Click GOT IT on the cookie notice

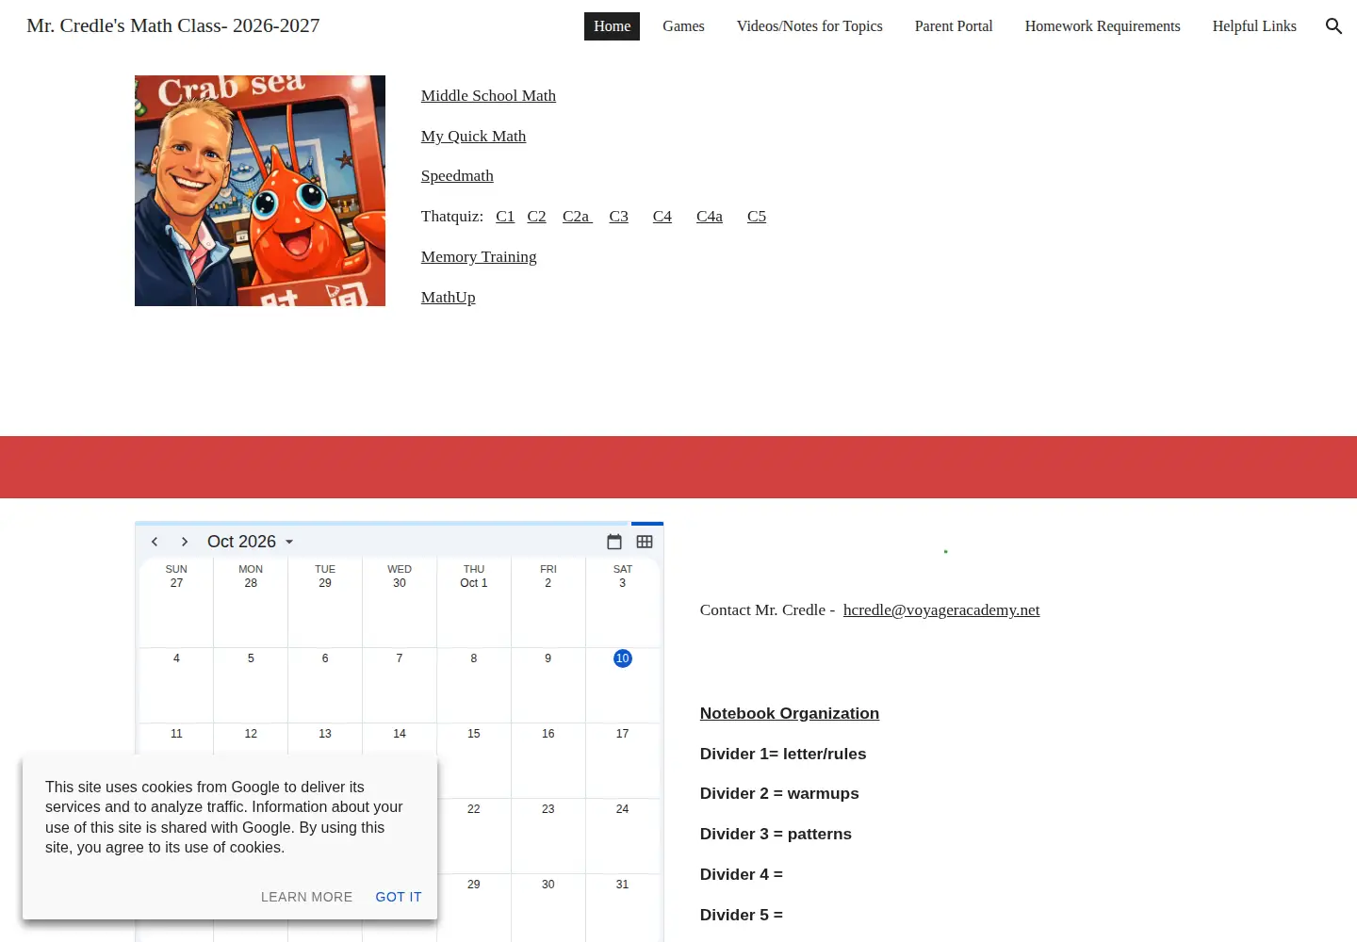[x=399, y=897]
